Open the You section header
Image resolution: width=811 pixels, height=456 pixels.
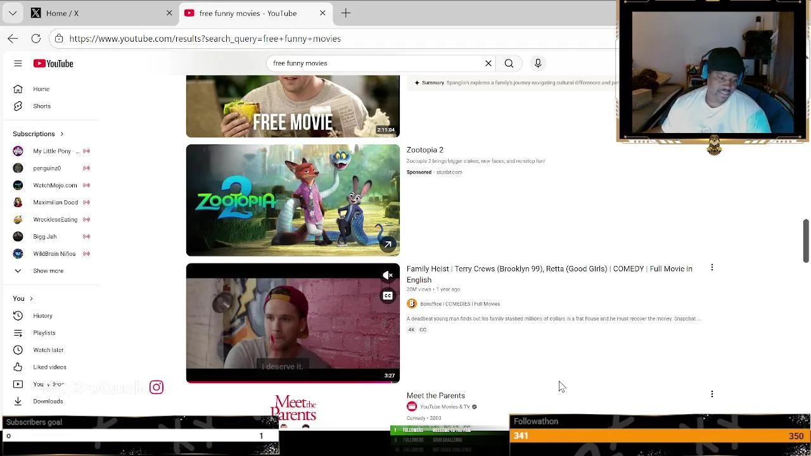[23, 298]
